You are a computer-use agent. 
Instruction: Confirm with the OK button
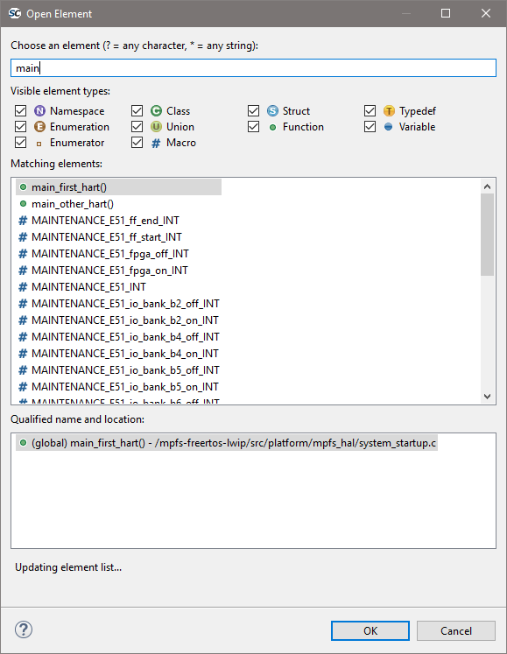point(370,630)
